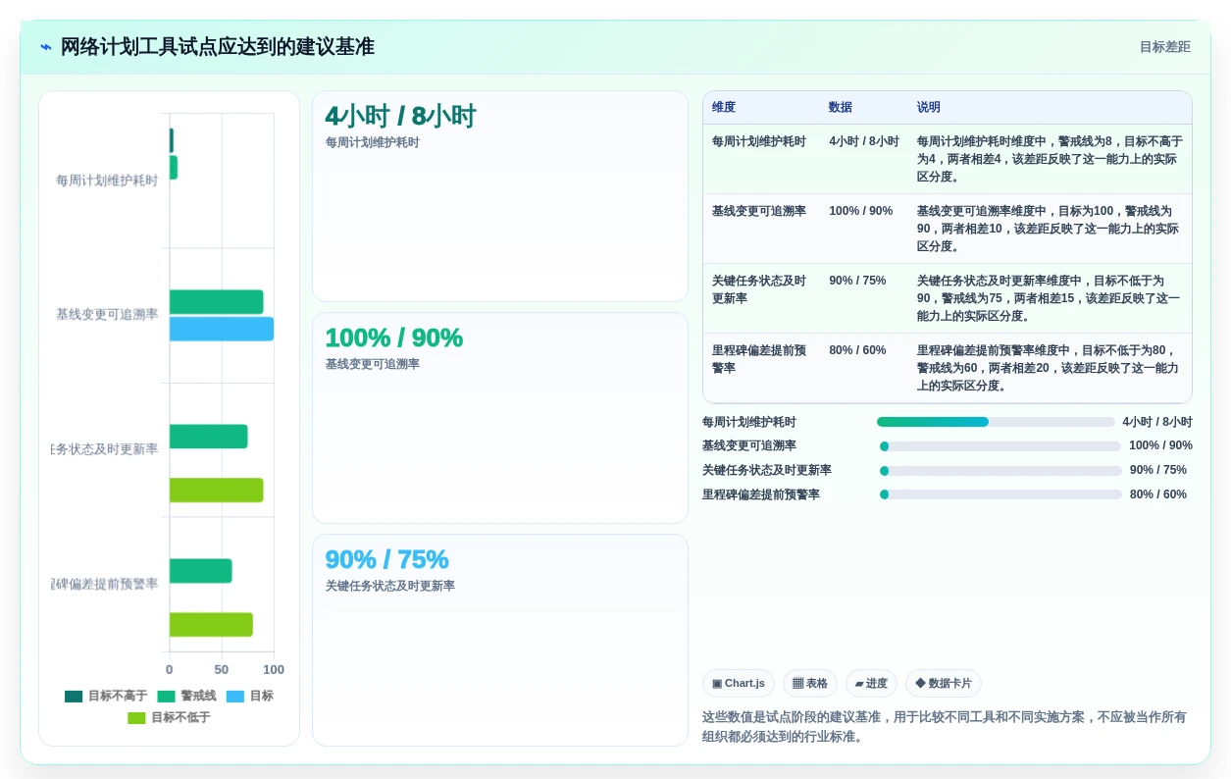
Task: Toggle the blue 目标 legend swatch
Action: click(x=235, y=696)
